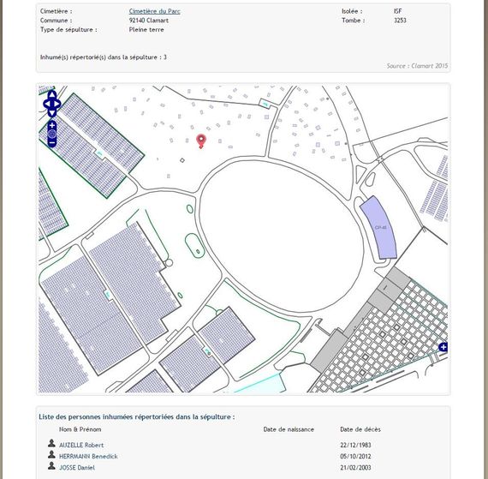
Task: Select the blue shaded section on map
Action: (x=380, y=228)
